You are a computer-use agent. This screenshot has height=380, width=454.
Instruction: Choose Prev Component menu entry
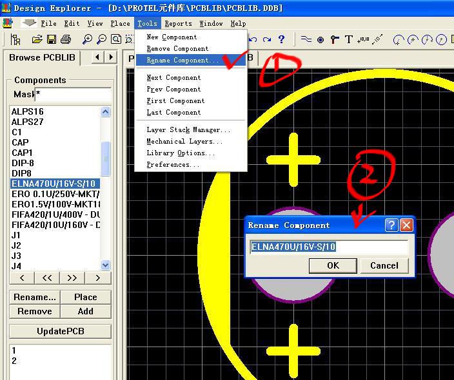click(191, 89)
